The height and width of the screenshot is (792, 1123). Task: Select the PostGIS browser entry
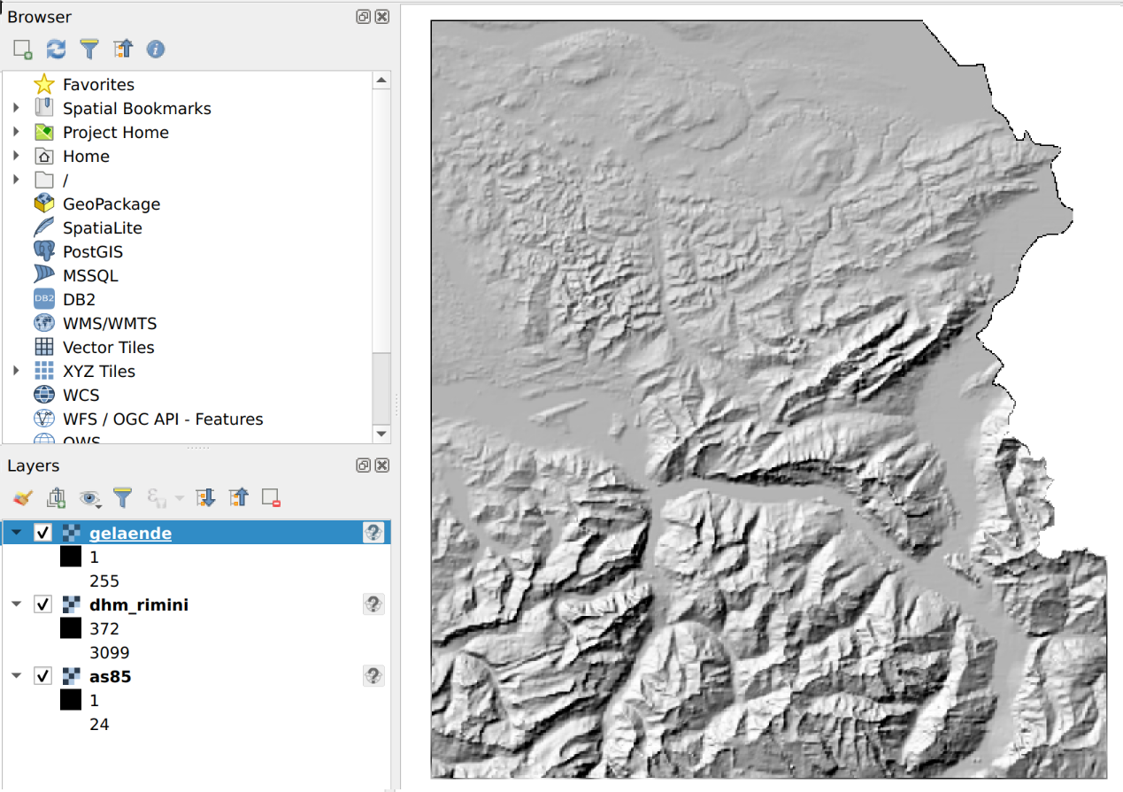click(x=92, y=251)
